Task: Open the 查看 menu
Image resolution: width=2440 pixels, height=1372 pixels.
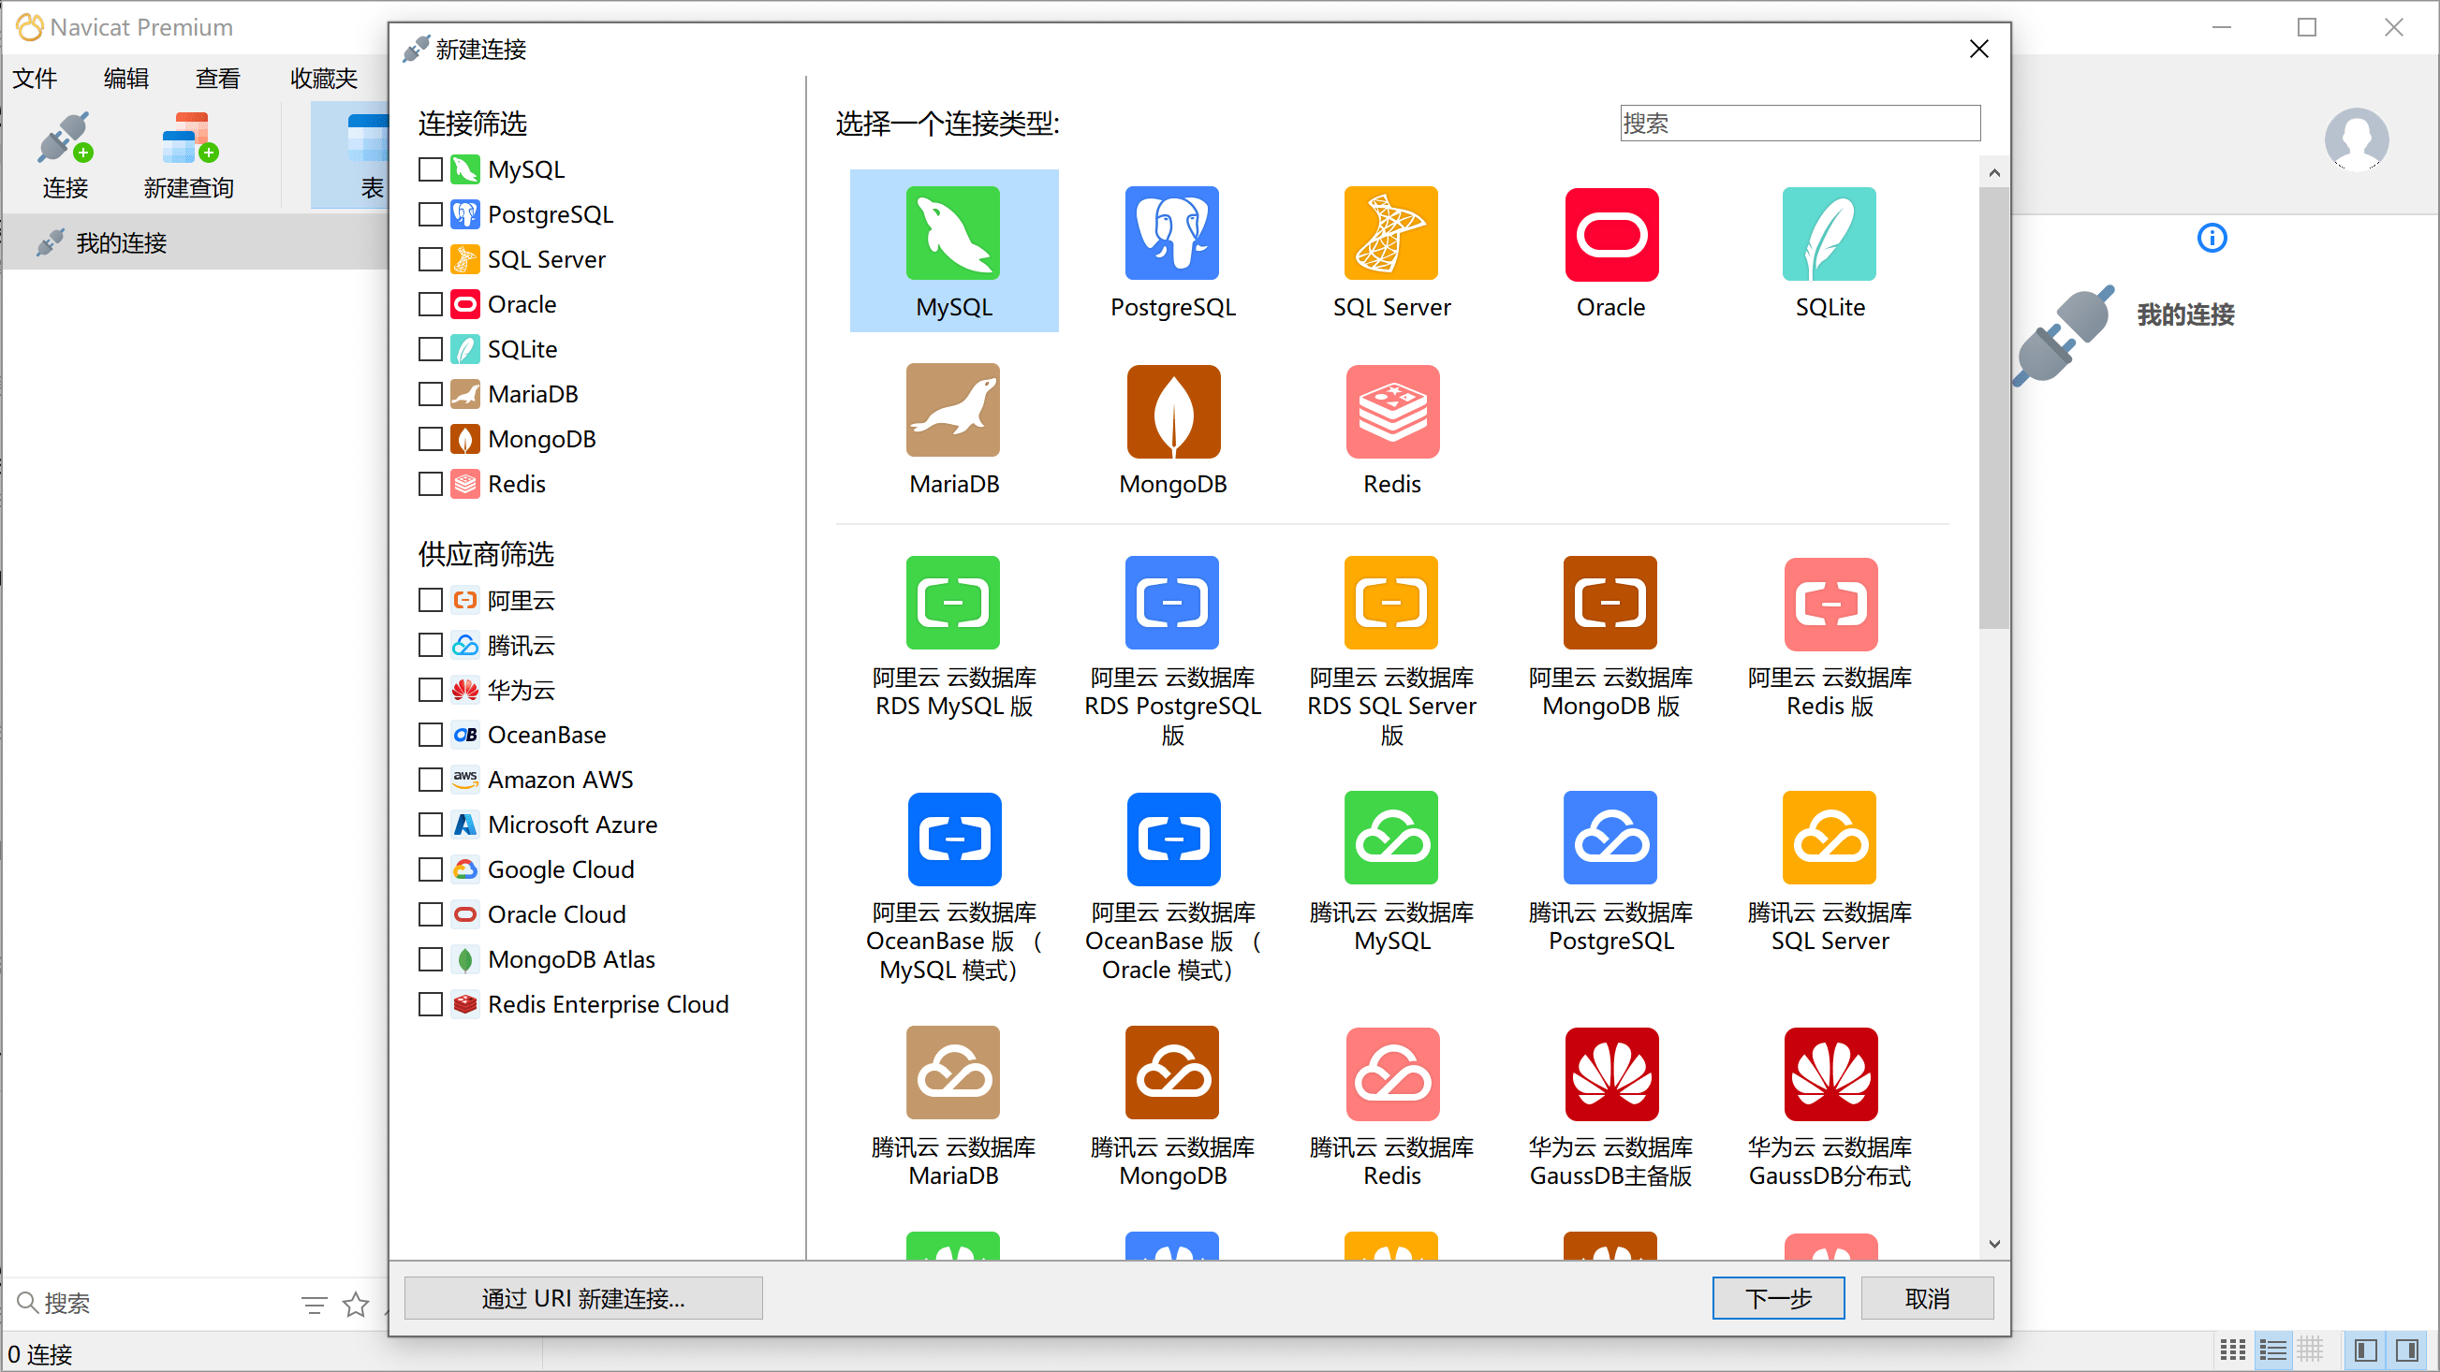Action: (x=218, y=79)
